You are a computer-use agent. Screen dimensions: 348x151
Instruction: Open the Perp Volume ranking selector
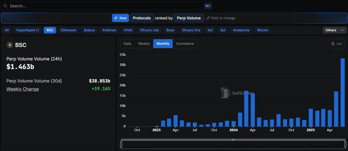point(189,18)
